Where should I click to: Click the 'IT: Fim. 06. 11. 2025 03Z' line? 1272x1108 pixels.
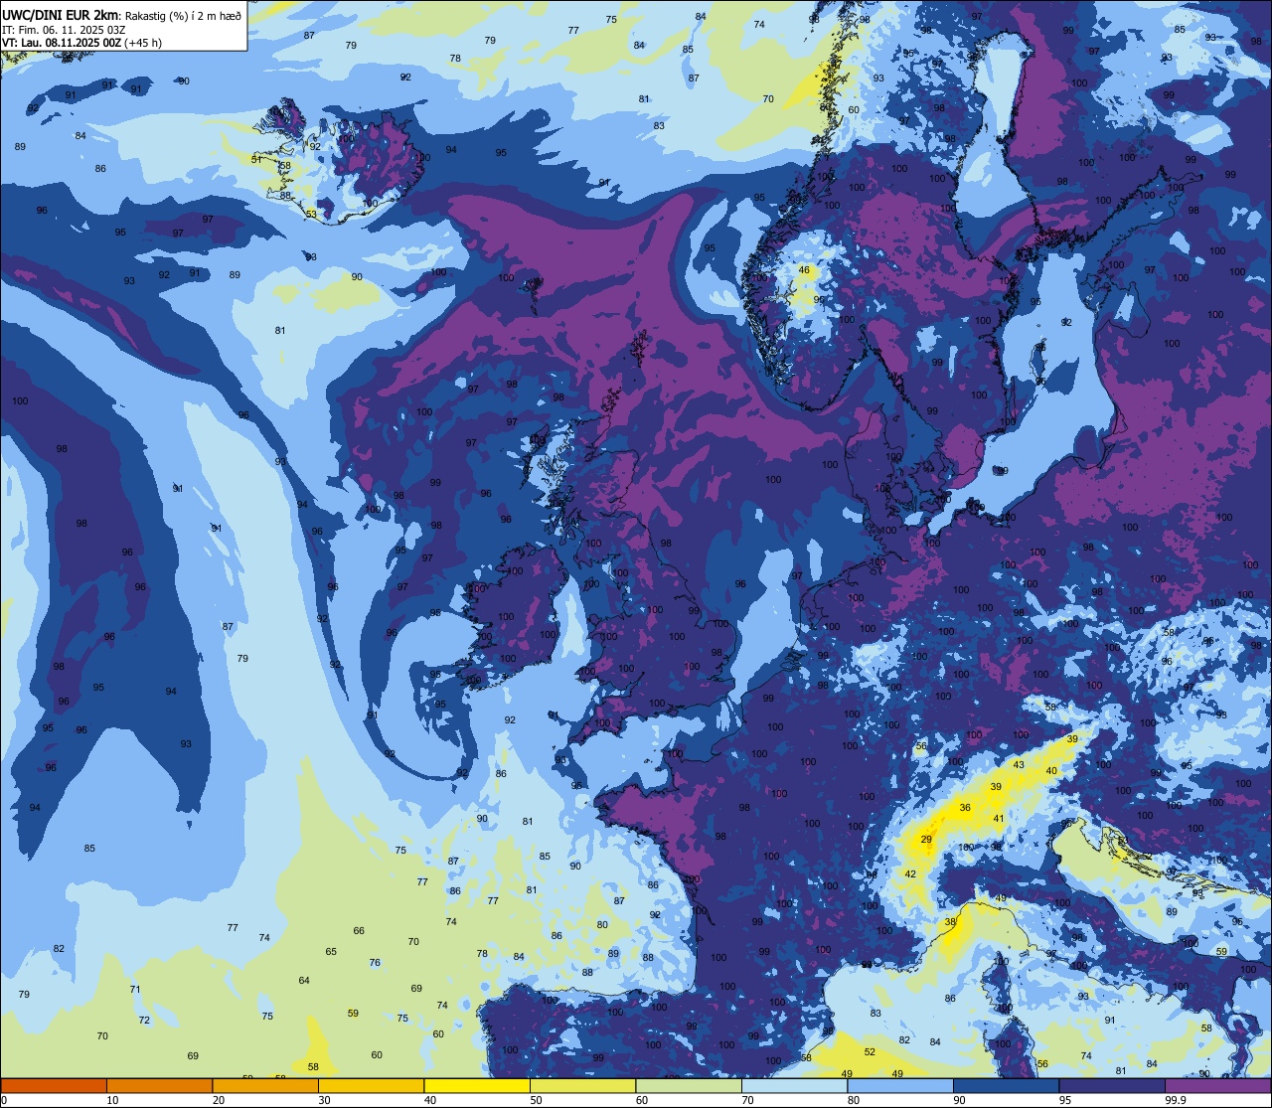64,29
